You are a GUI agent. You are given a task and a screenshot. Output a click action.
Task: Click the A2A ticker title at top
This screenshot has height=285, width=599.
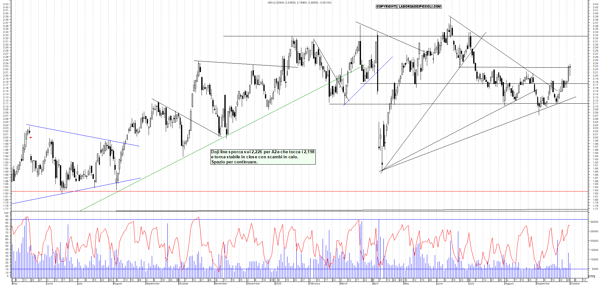tap(299, 3)
